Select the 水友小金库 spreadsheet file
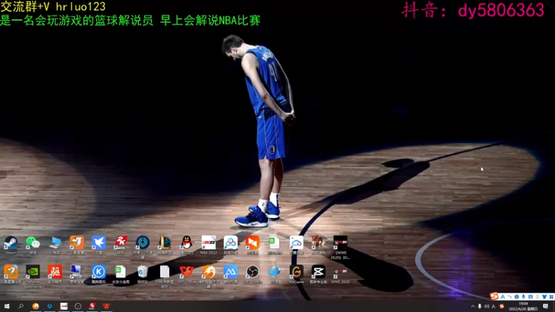 (x=121, y=274)
